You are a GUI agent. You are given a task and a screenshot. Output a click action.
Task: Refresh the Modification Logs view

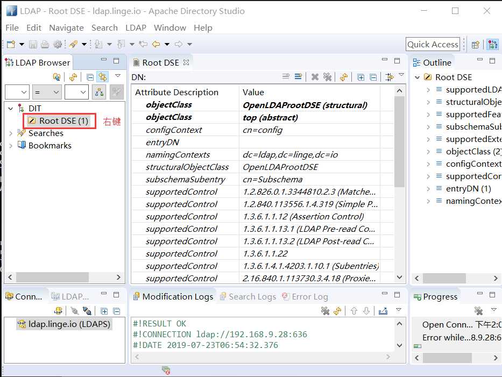337,310
